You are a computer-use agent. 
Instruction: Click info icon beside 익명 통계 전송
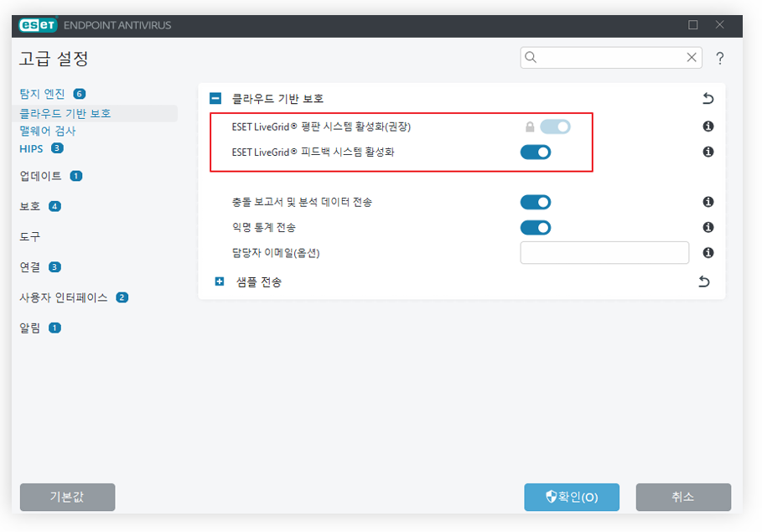[708, 227]
